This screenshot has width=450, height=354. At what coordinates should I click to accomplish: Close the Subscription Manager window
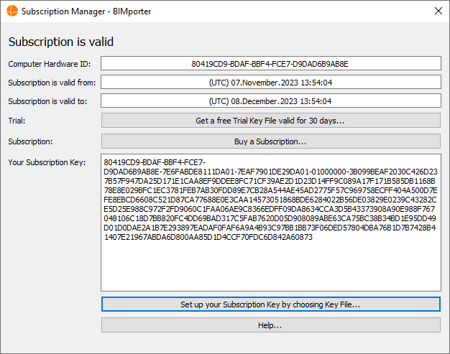pos(438,11)
